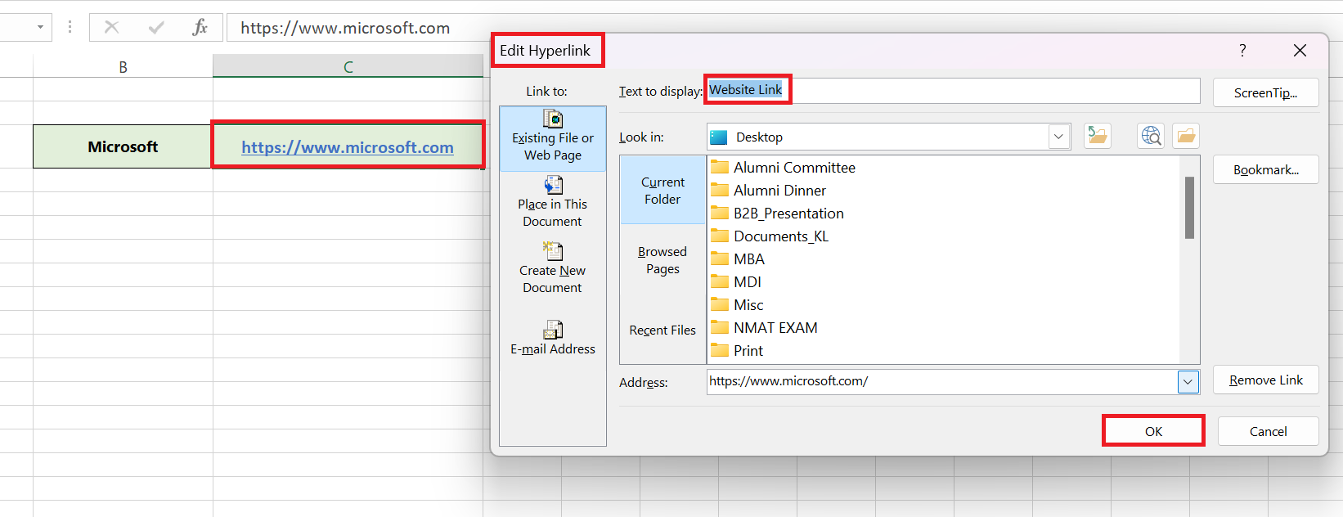The width and height of the screenshot is (1343, 517).
Task: Expand the Name Box dropdown arrow
Action: (40, 28)
